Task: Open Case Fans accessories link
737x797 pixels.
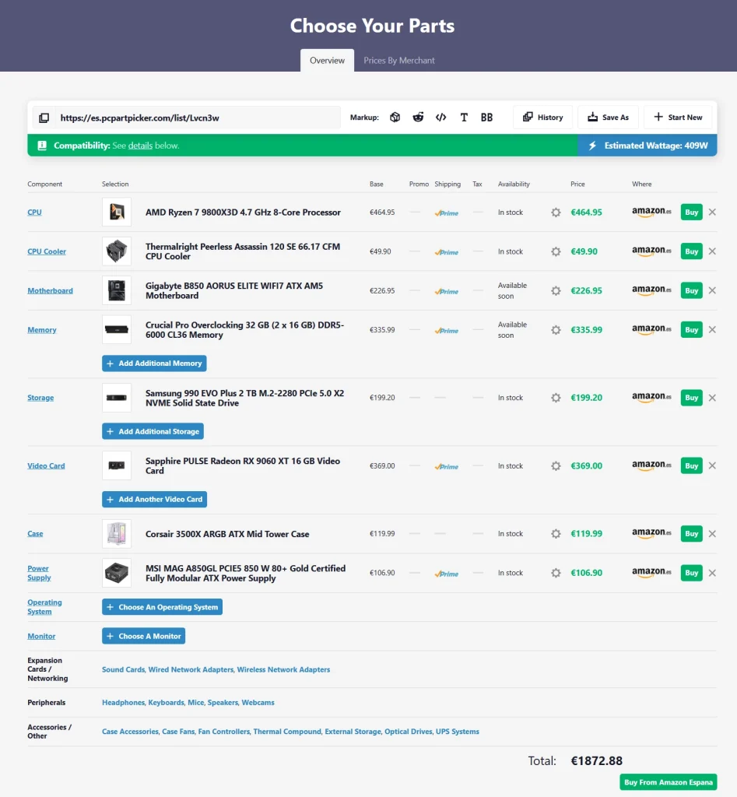Action: pyautogui.click(x=178, y=732)
